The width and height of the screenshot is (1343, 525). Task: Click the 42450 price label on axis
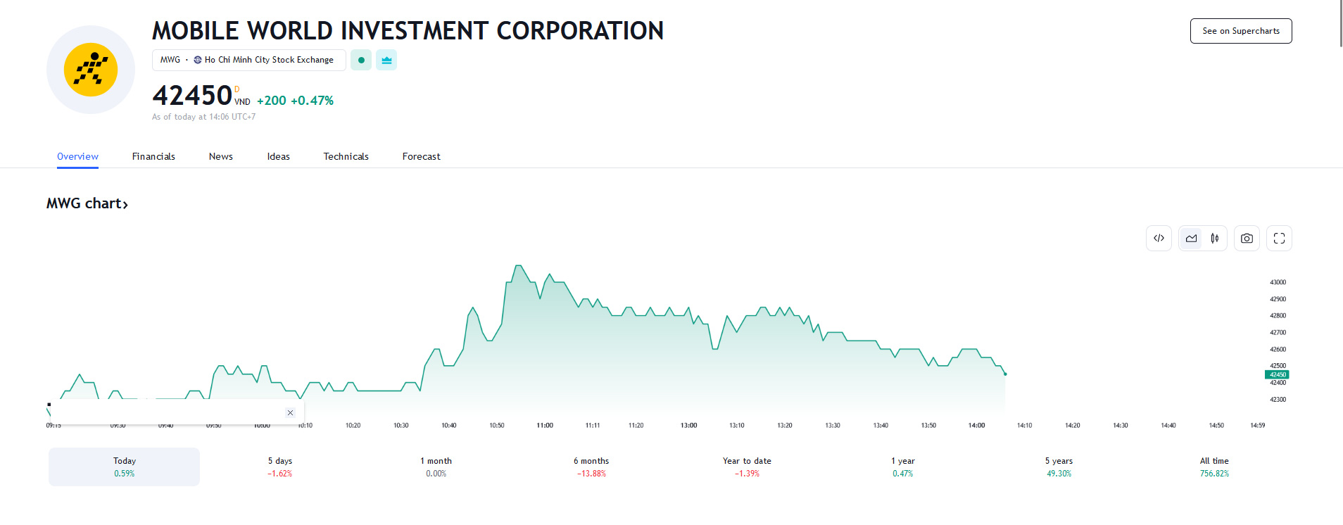coord(1277,374)
